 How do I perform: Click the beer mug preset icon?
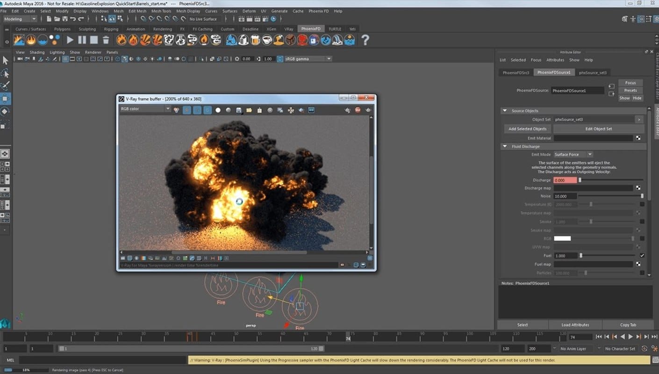pos(255,40)
